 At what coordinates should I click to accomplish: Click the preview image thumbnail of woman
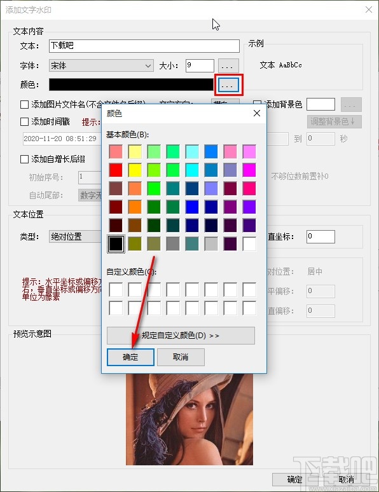click(x=190, y=419)
